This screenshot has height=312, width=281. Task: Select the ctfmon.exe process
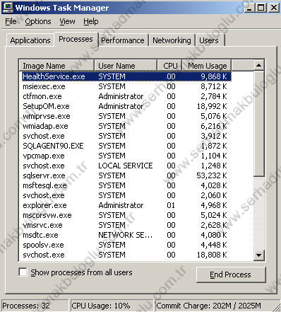(126, 96)
